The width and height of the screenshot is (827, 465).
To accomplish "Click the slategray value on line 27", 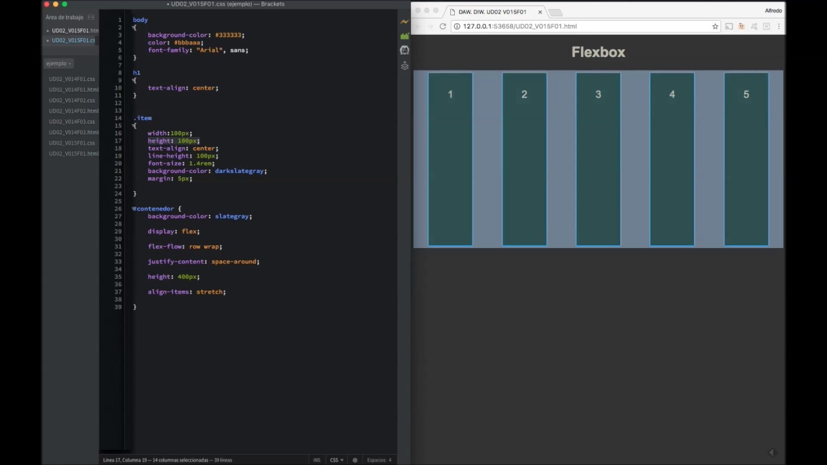I will click(231, 216).
